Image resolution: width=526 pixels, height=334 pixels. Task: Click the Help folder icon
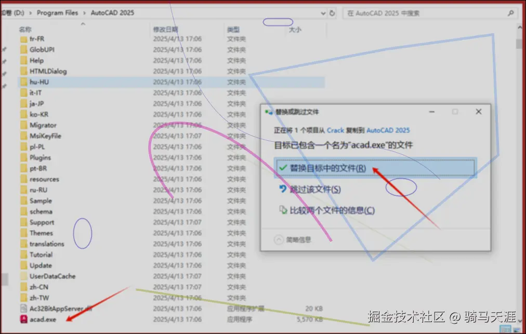[23, 60]
